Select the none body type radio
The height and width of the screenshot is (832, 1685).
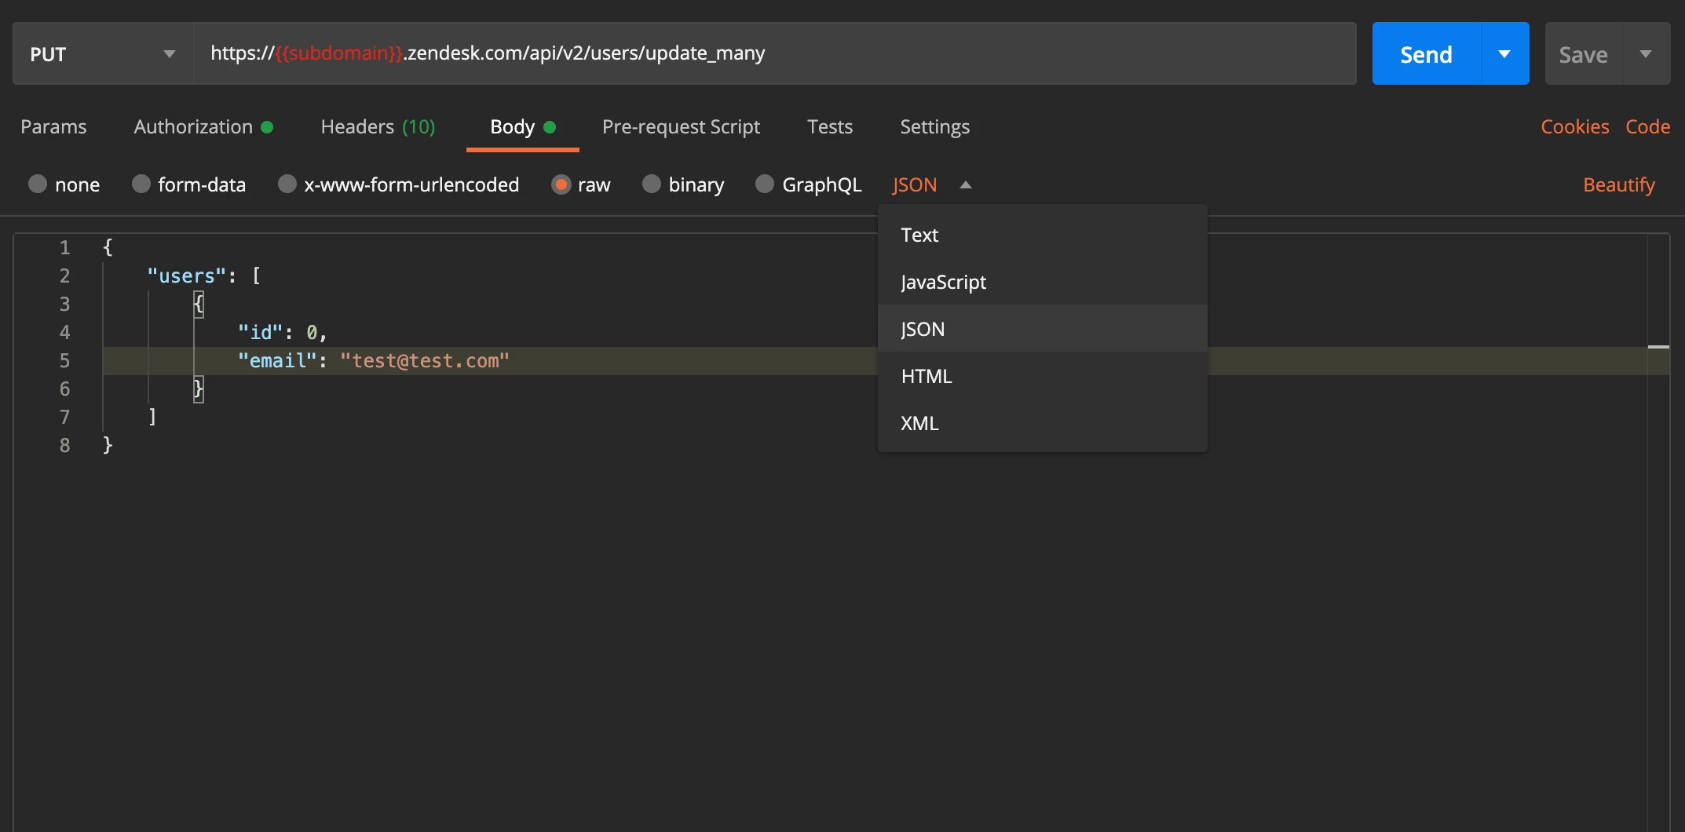coord(38,184)
